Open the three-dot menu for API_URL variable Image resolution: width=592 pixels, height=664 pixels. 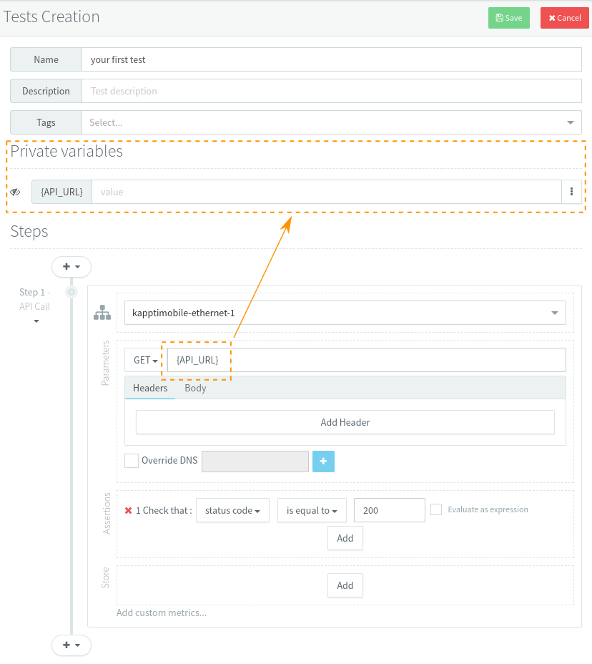(571, 192)
